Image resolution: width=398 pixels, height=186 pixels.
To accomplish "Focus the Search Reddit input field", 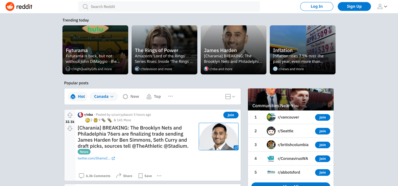I will 169,7.
